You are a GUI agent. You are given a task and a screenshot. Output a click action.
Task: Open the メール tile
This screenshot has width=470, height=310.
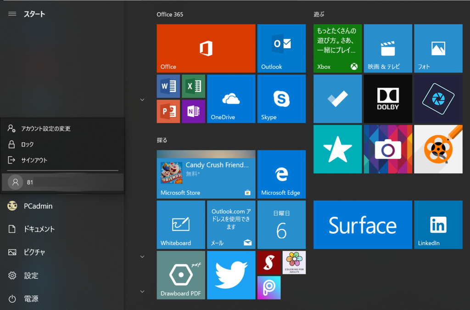pos(231,225)
